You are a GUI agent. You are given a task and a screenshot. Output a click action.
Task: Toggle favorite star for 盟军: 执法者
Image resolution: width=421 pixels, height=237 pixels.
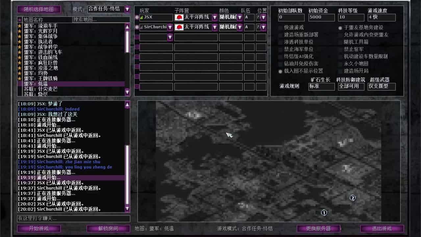click(x=20, y=41)
